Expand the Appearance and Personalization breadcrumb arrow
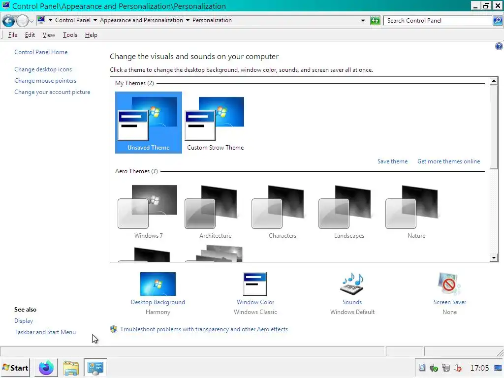Image resolution: width=504 pixels, height=378 pixels. (x=188, y=20)
